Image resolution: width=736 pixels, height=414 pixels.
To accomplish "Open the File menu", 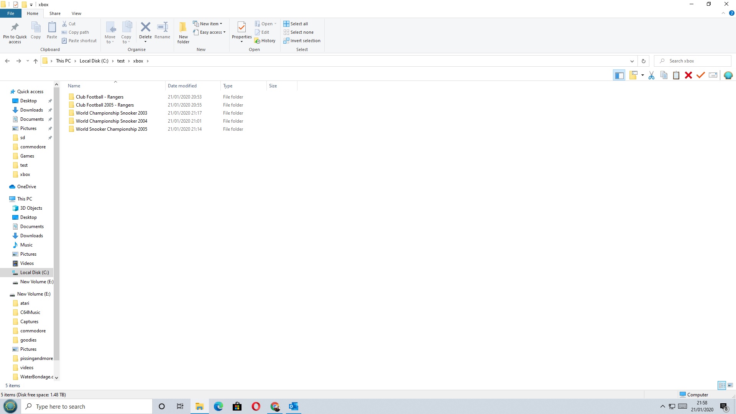I will (11, 13).
